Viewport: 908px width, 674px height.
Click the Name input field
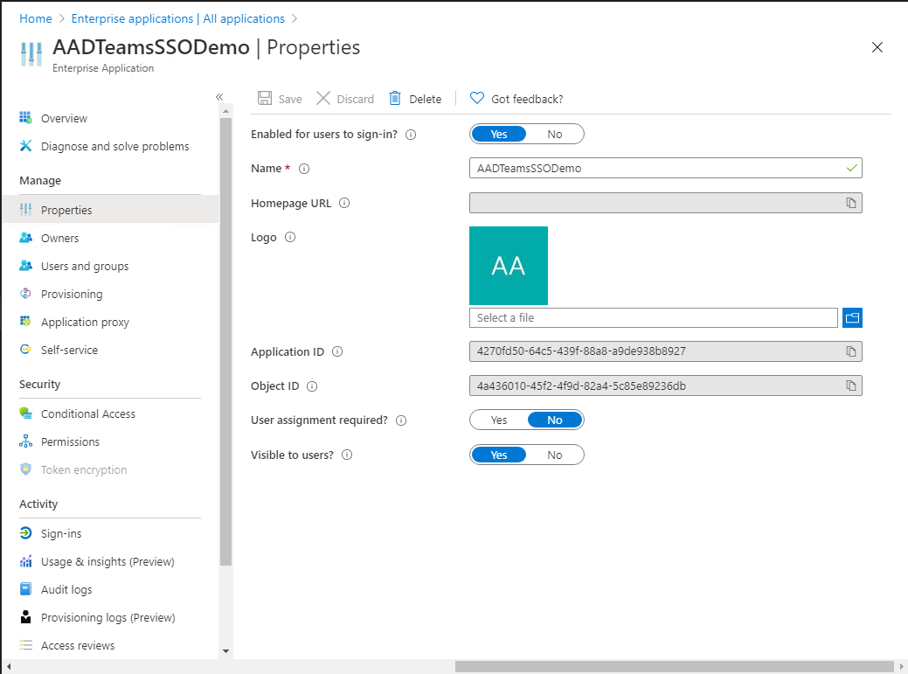pos(665,168)
